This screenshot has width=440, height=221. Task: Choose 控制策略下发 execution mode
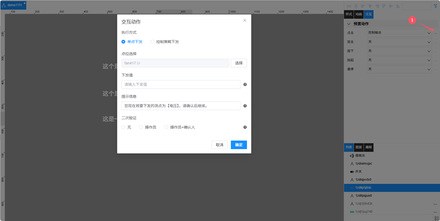[152, 42]
